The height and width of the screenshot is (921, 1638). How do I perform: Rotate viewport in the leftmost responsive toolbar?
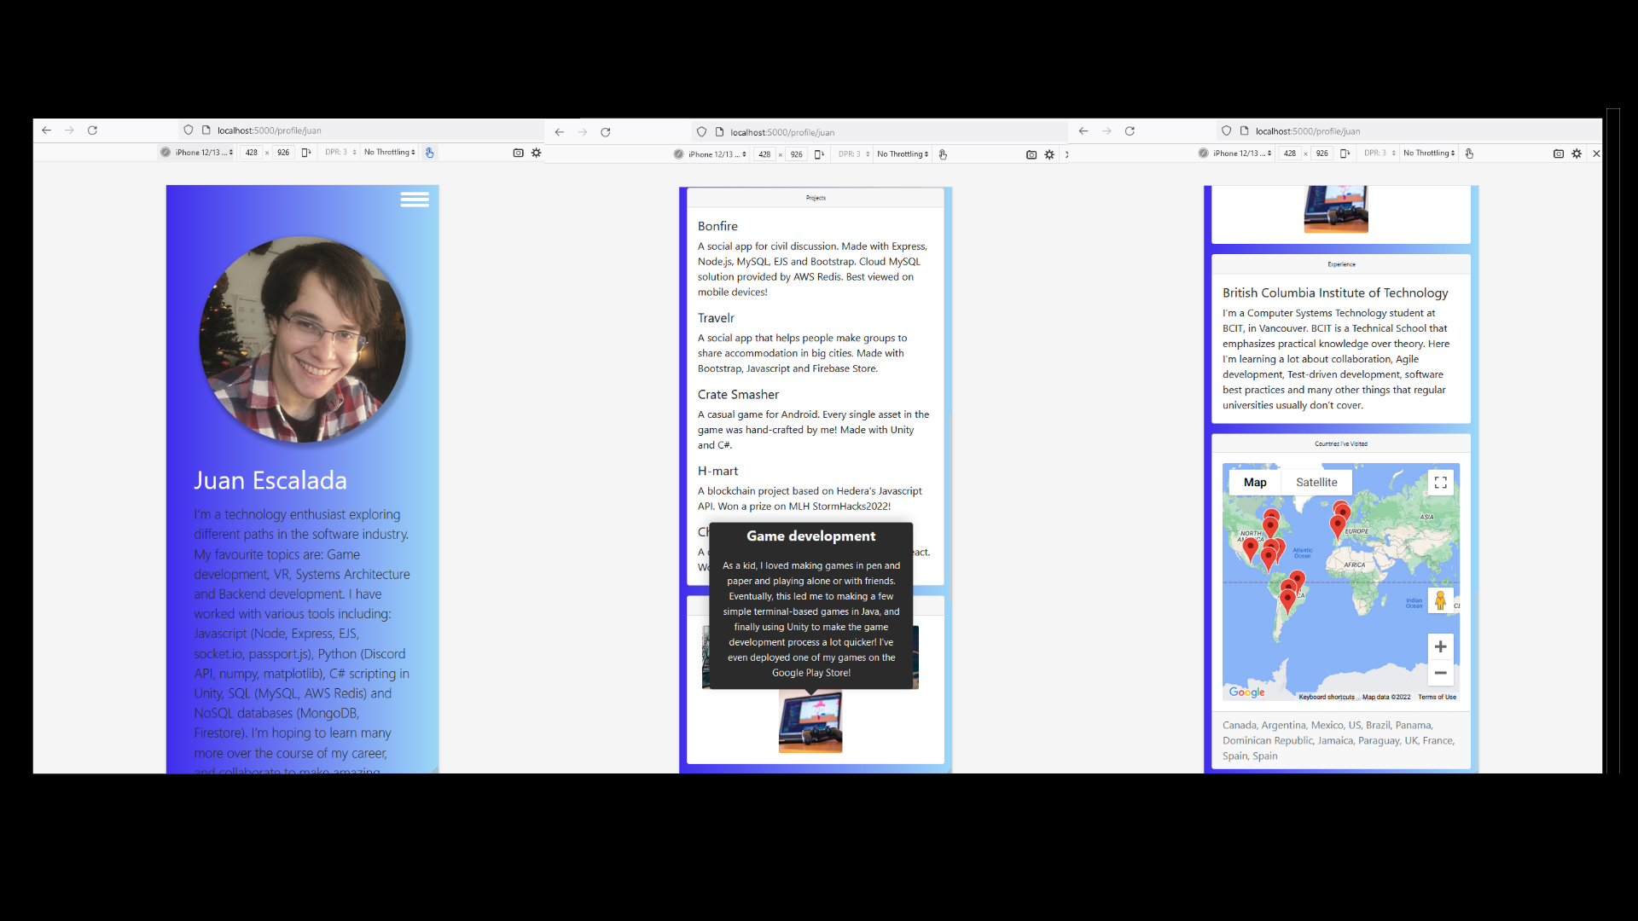point(305,153)
